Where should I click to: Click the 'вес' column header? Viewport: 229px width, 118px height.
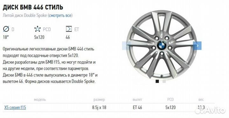click(x=201, y=100)
